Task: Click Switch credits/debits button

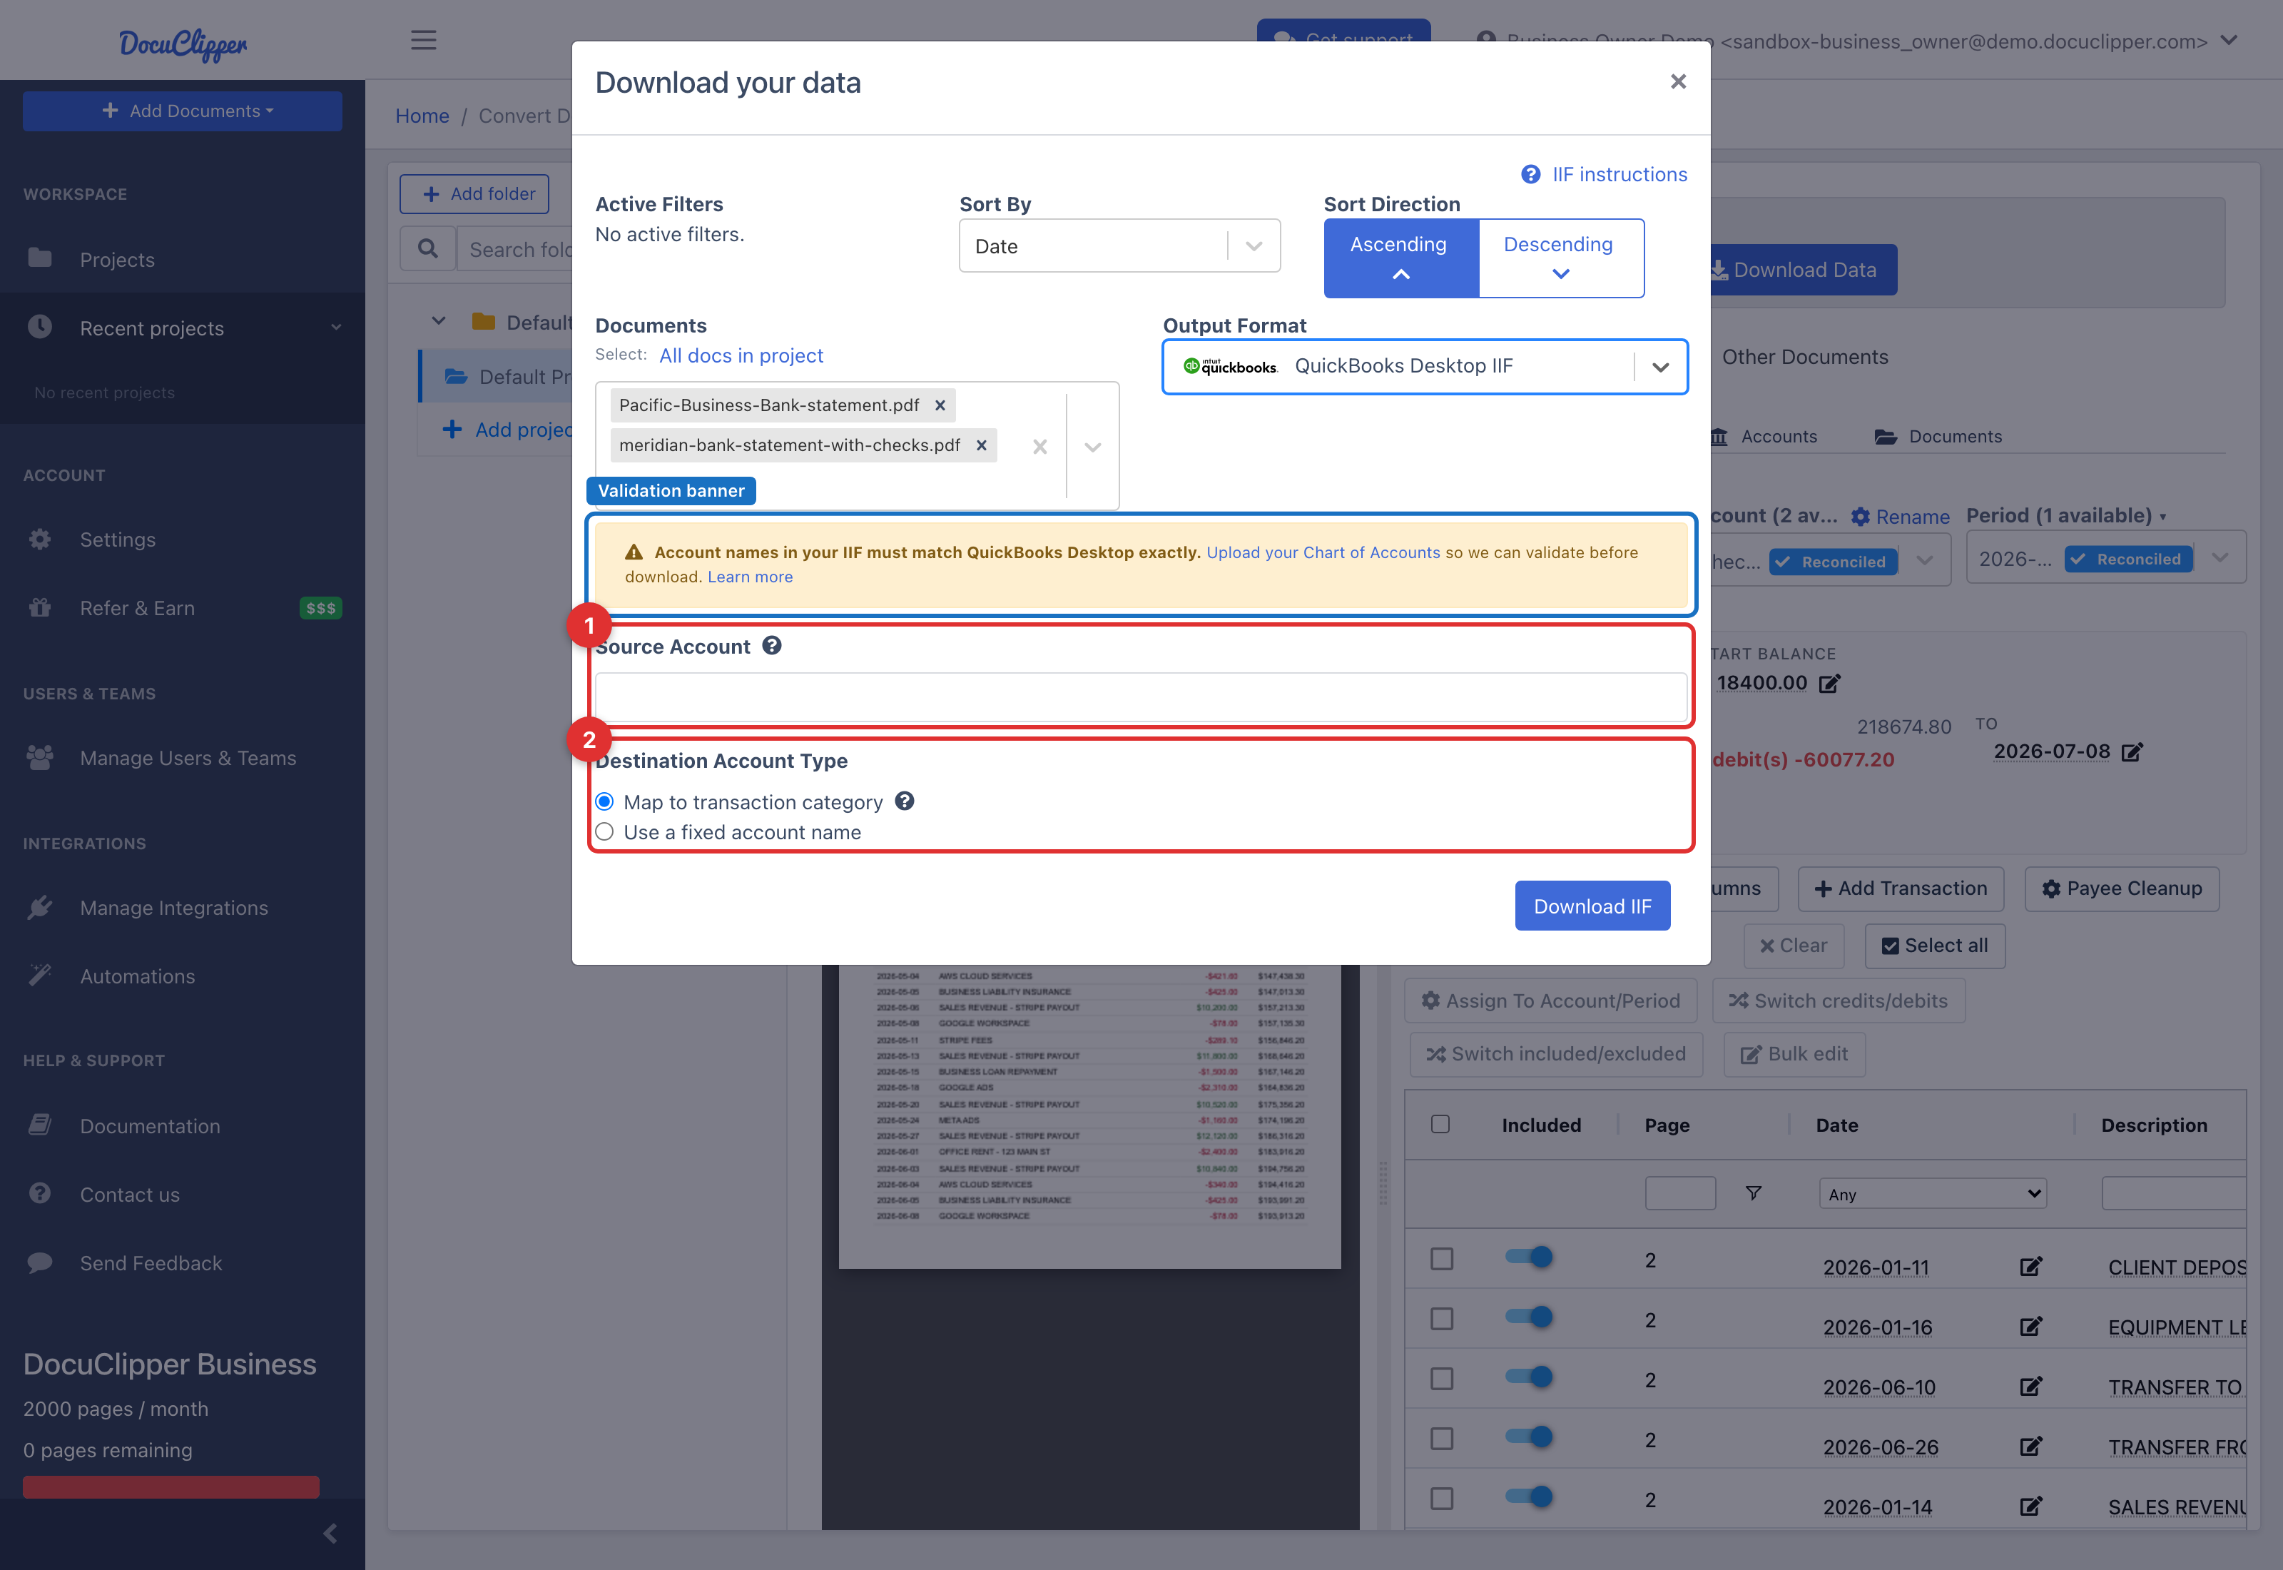Action: coord(1838,1001)
